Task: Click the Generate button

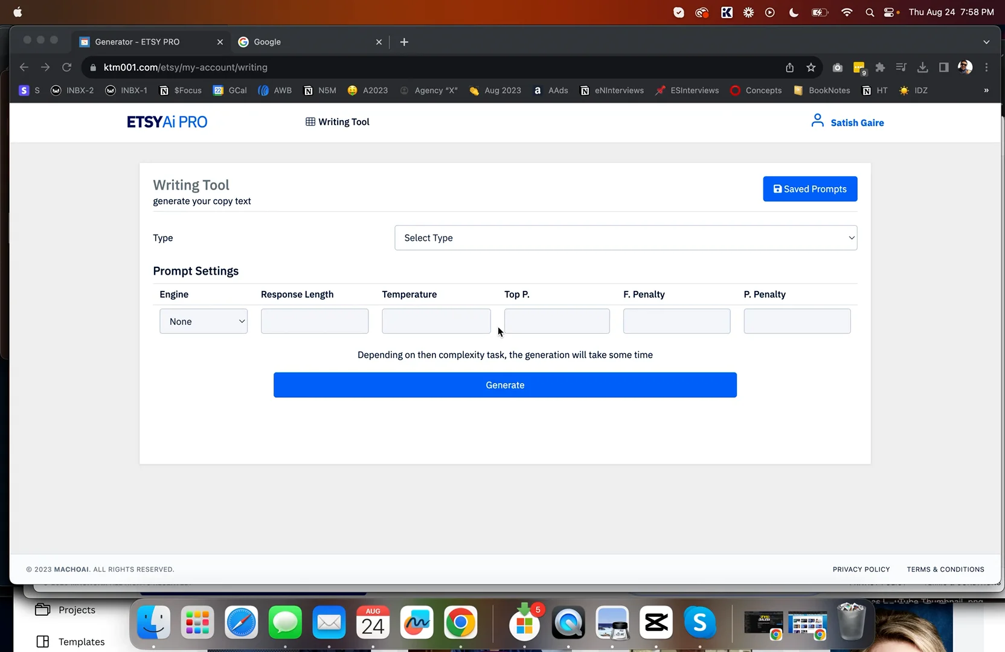Action: (x=505, y=385)
